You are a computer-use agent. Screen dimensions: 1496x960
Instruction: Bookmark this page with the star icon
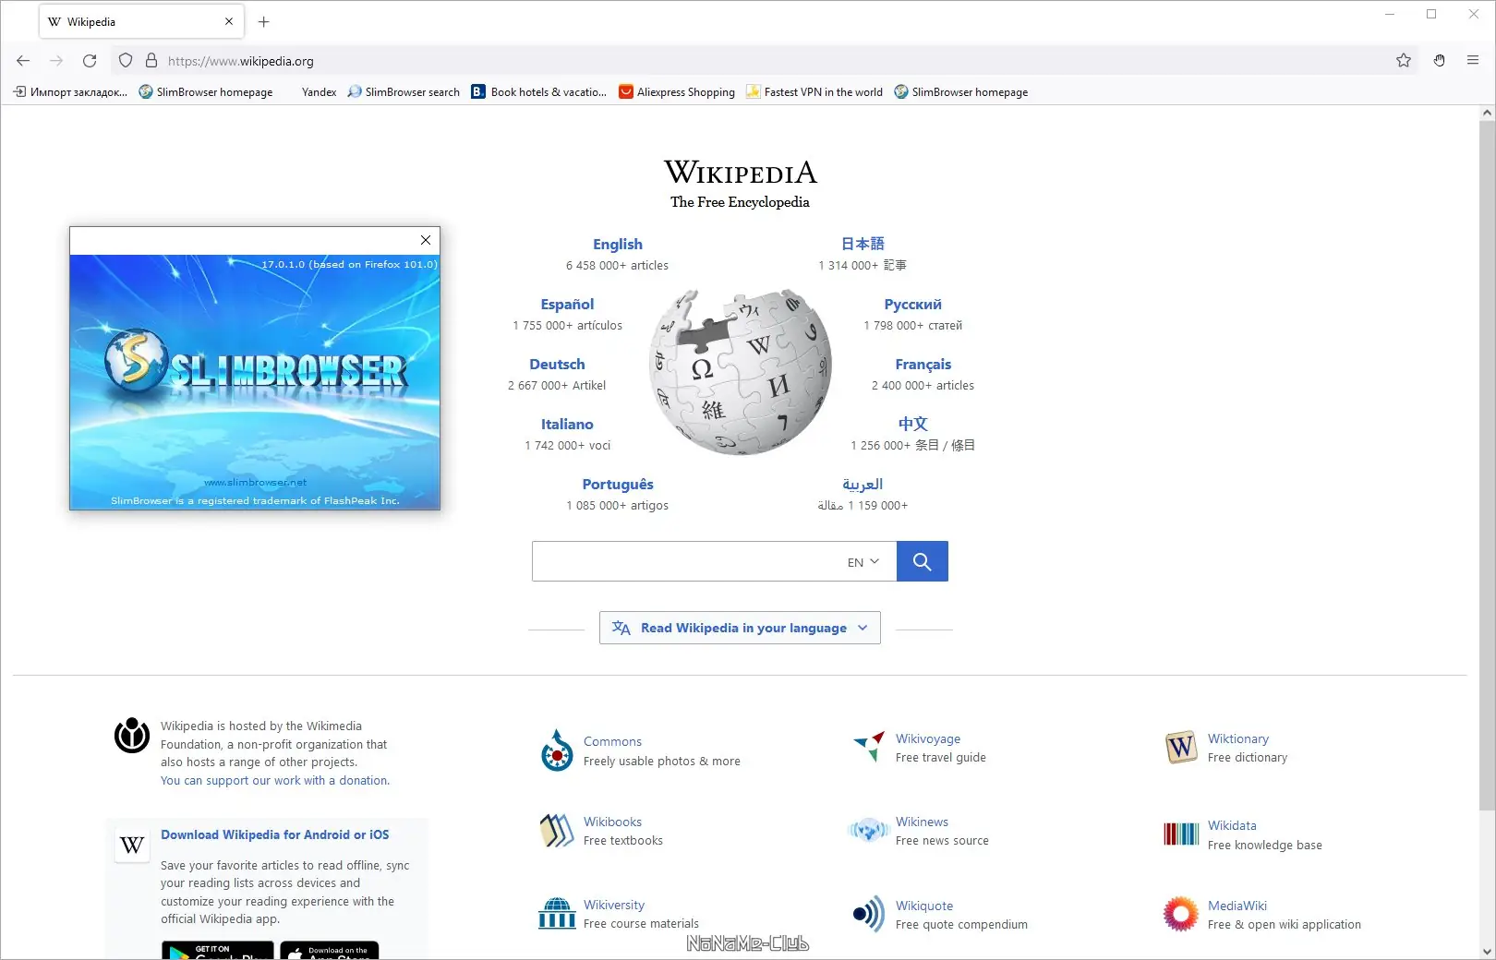(x=1404, y=61)
